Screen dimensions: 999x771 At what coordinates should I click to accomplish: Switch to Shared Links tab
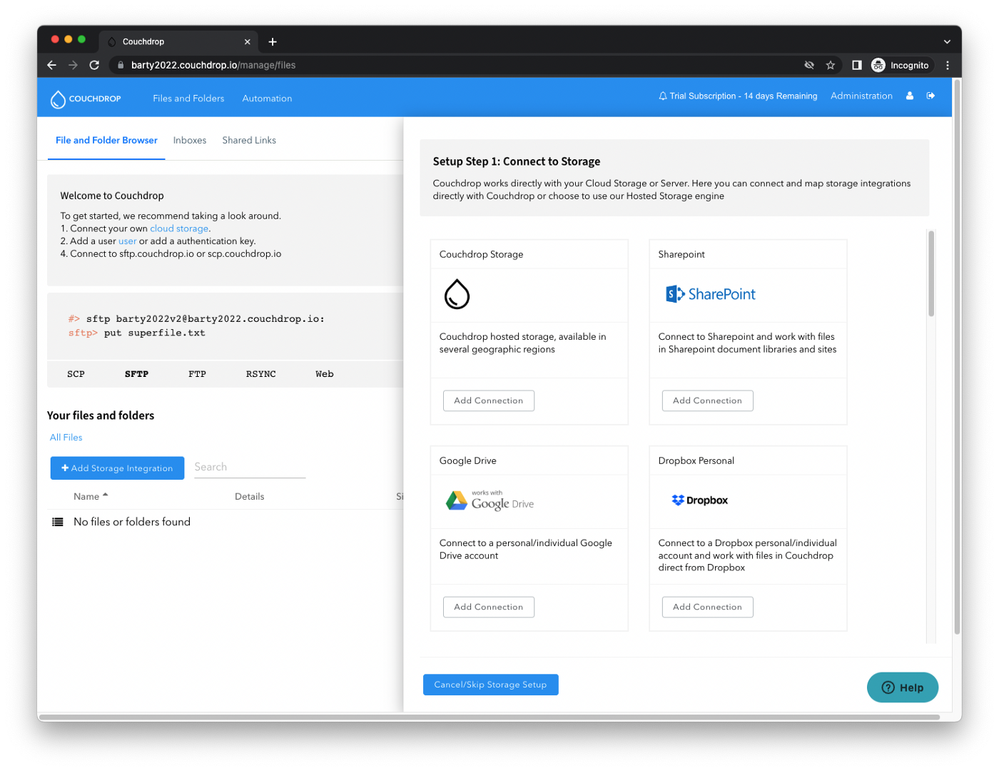click(x=249, y=141)
